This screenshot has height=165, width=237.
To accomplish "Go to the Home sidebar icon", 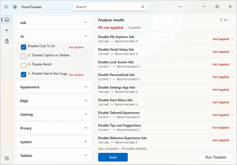I will 7,20.
